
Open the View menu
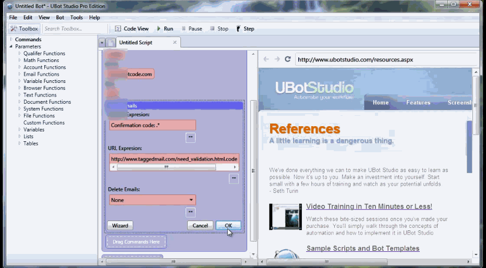click(44, 17)
